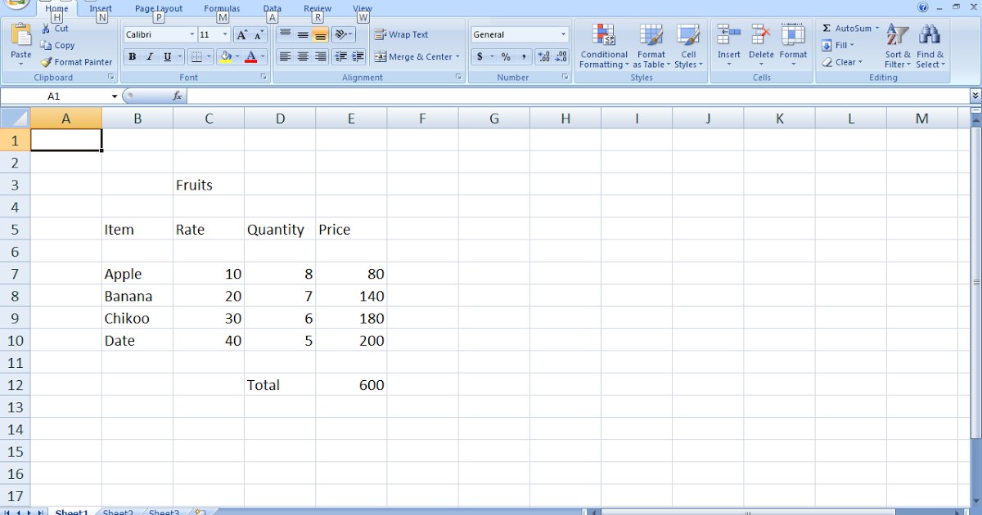Click the Format cells icon

pos(793,36)
